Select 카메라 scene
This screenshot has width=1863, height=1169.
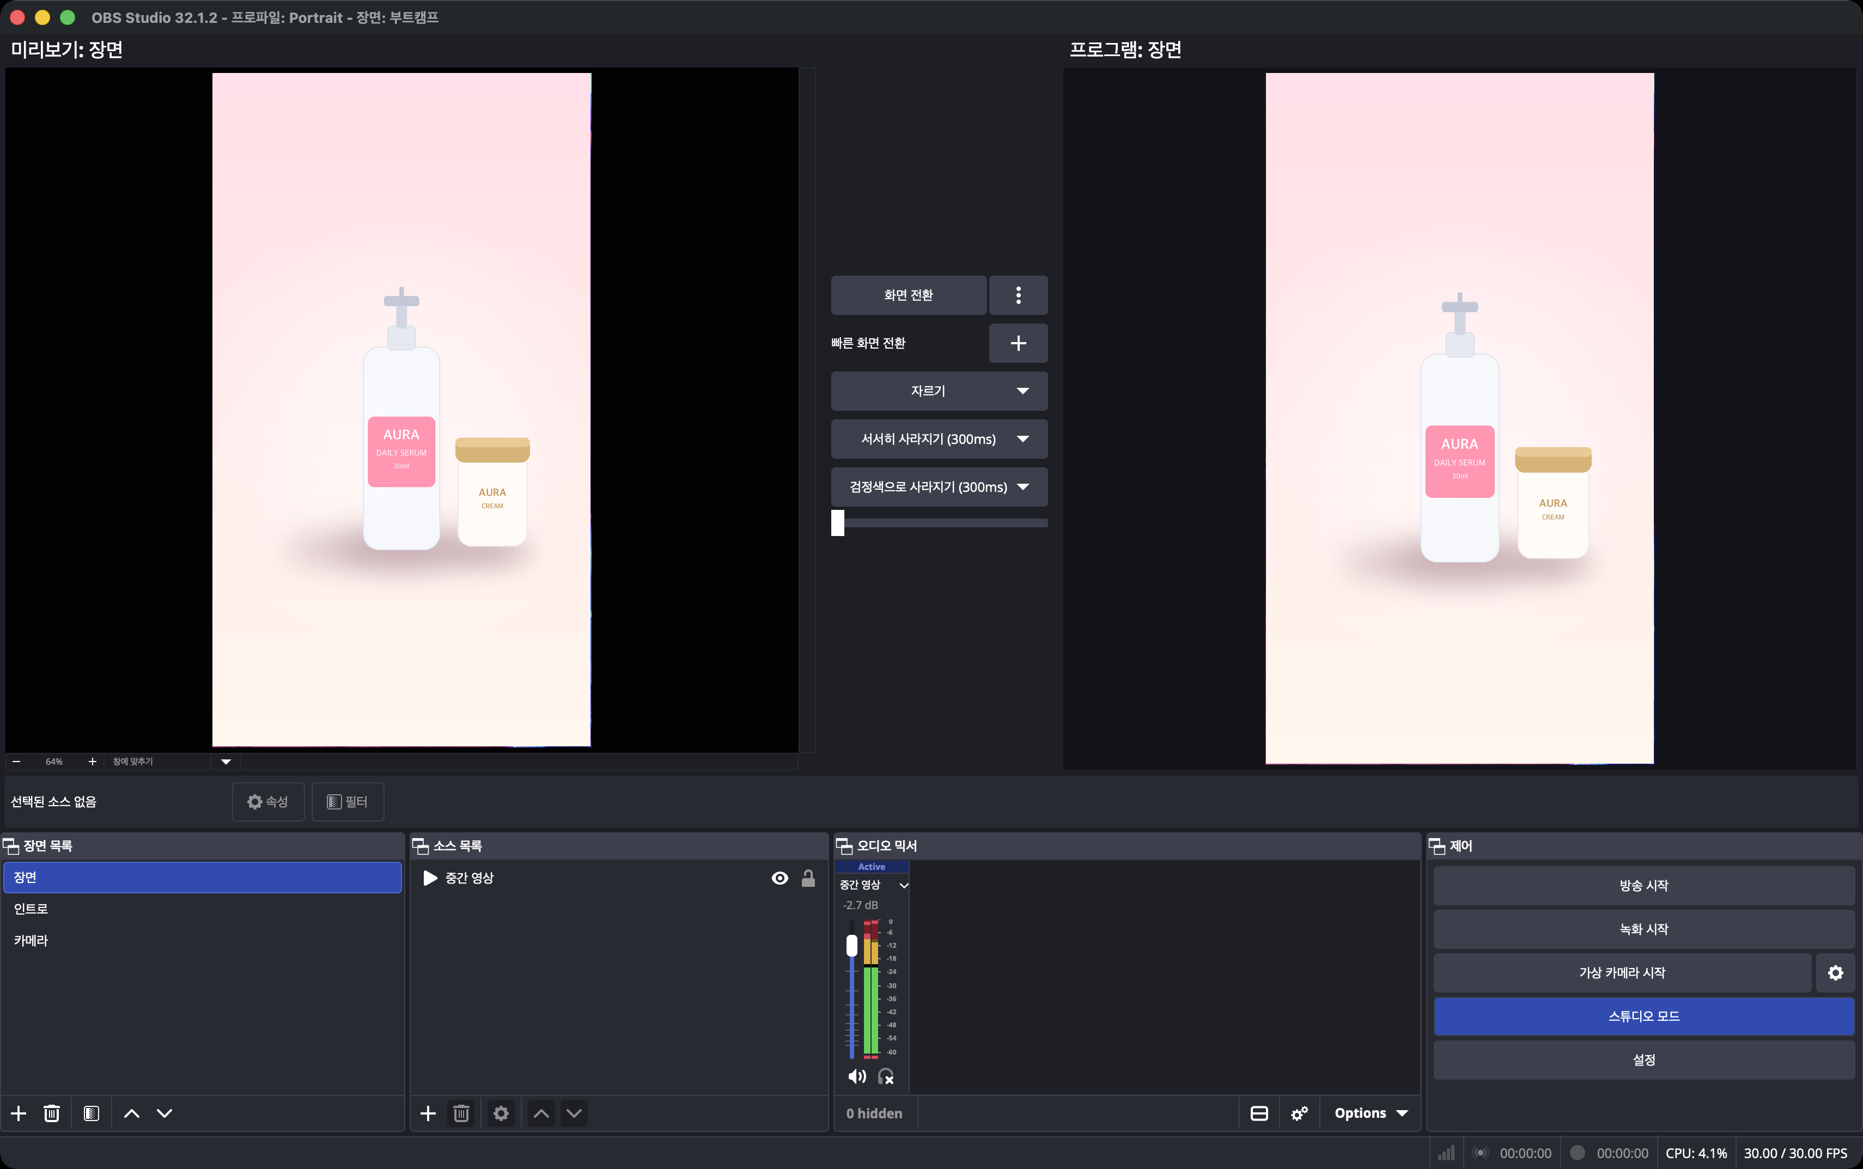coord(203,941)
